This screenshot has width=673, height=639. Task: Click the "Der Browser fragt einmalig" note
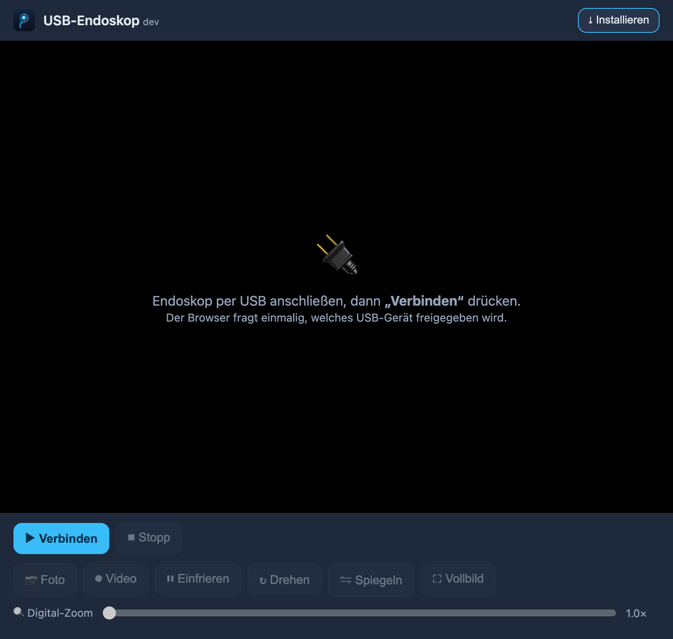(x=336, y=318)
